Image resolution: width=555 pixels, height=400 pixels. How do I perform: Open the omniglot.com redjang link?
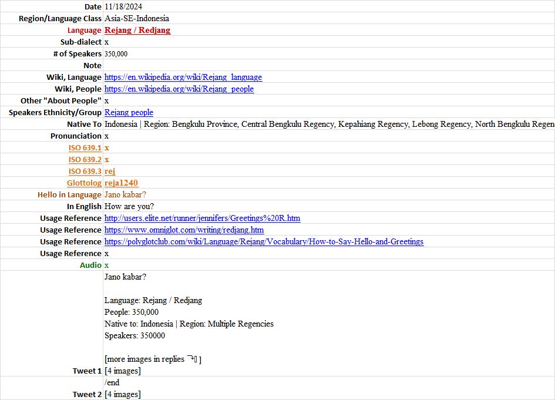point(184,230)
